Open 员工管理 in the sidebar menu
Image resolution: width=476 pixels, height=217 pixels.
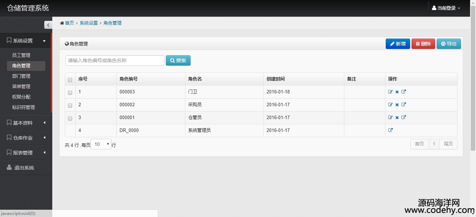(x=21, y=55)
